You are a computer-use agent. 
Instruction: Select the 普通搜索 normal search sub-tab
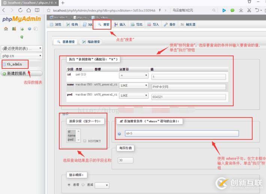coord(66,42)
